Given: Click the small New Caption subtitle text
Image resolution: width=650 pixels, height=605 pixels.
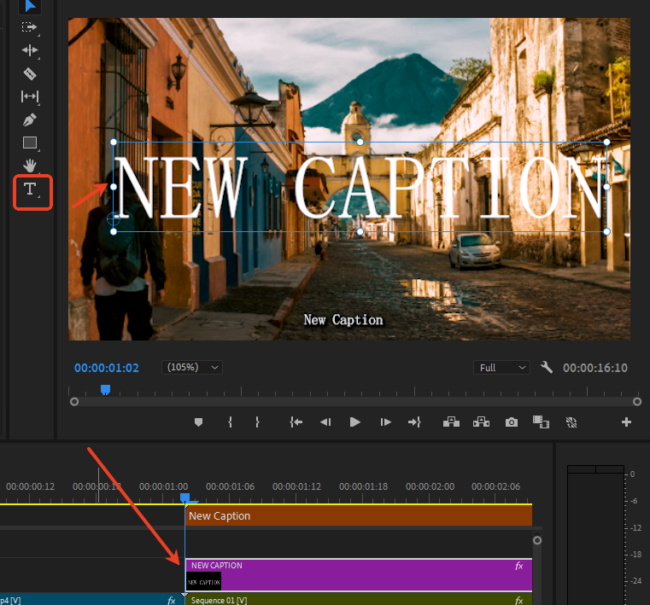Looking at the screenshot, I should (x=343, y=320).
